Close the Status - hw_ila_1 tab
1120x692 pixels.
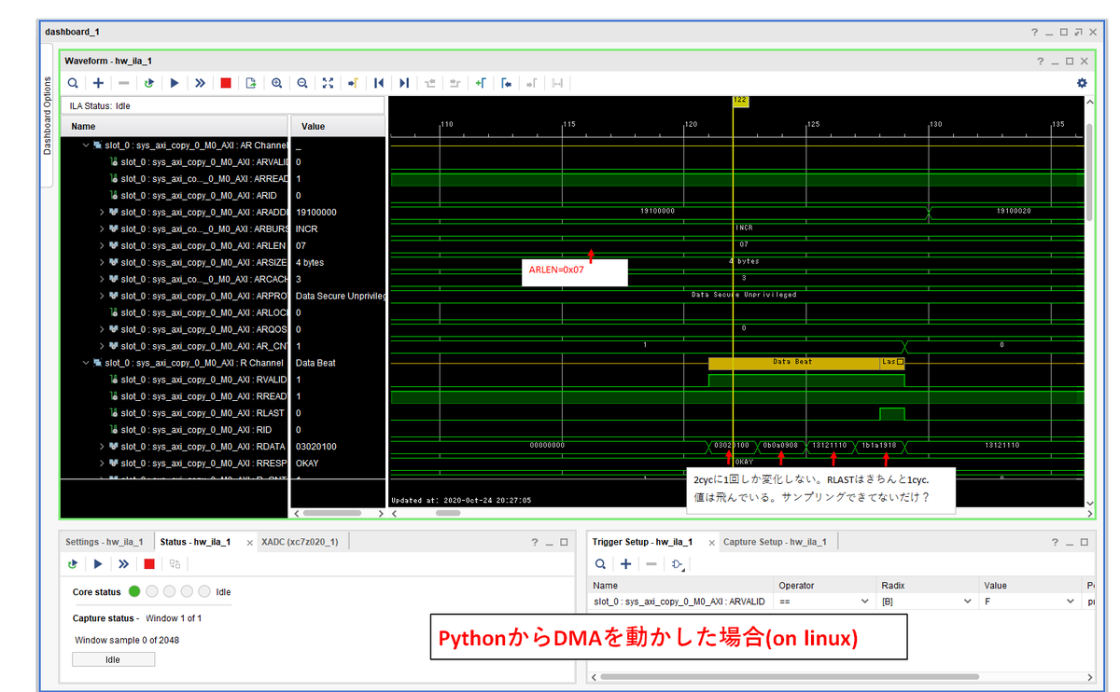point(249,543)
